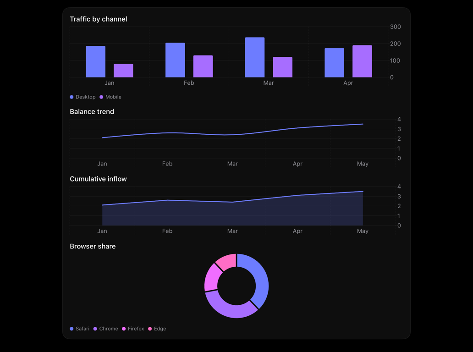Click the Feb Desktop bar

click(175, 60)
